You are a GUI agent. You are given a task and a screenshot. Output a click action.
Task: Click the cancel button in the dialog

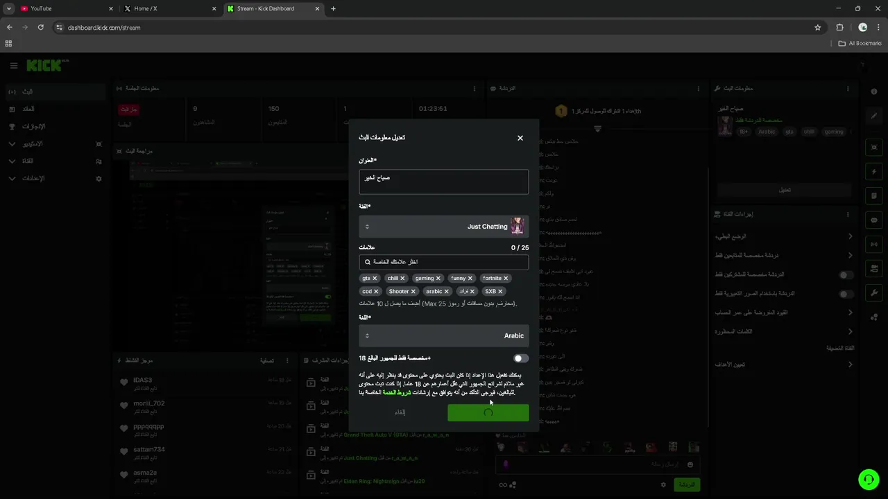tap(400, 412)
